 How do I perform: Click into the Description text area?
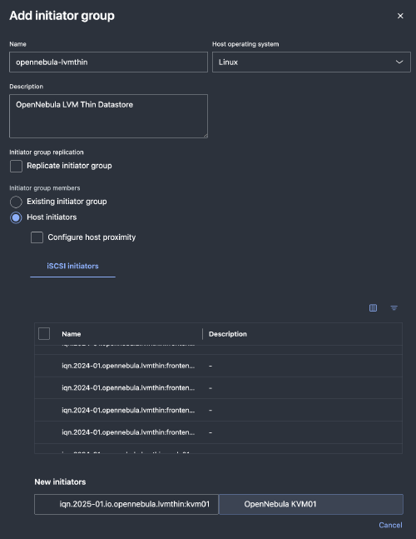pos(108,116)
